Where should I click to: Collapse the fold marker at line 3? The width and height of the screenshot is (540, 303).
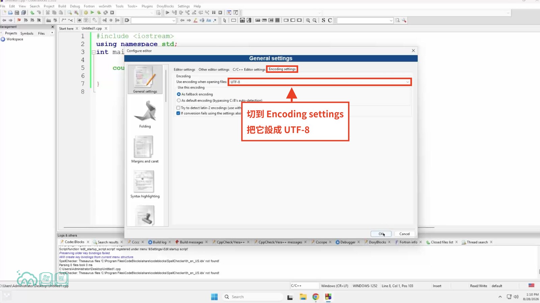pos(93,52)
